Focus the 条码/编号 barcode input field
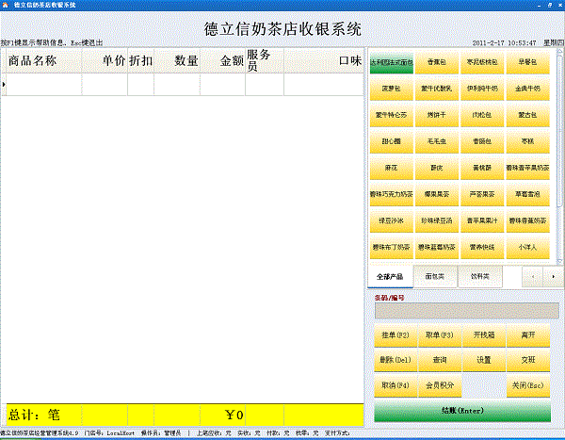The image size is (565, 440). tap(467, 311)
